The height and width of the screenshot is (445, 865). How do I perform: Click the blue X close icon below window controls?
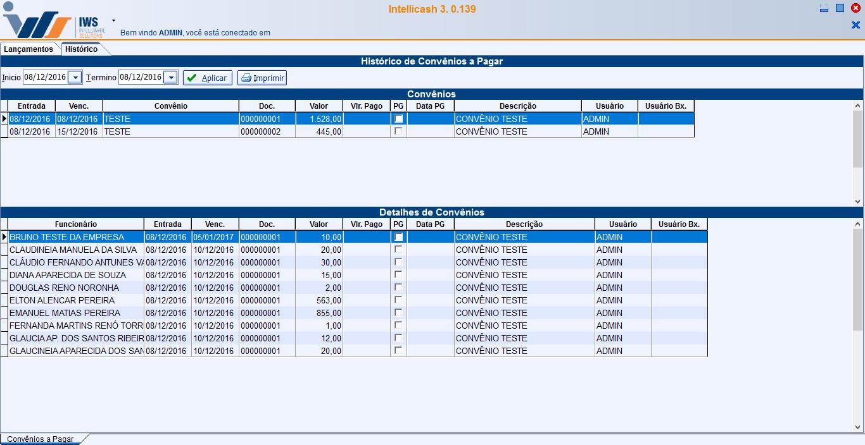coord(856,25)
